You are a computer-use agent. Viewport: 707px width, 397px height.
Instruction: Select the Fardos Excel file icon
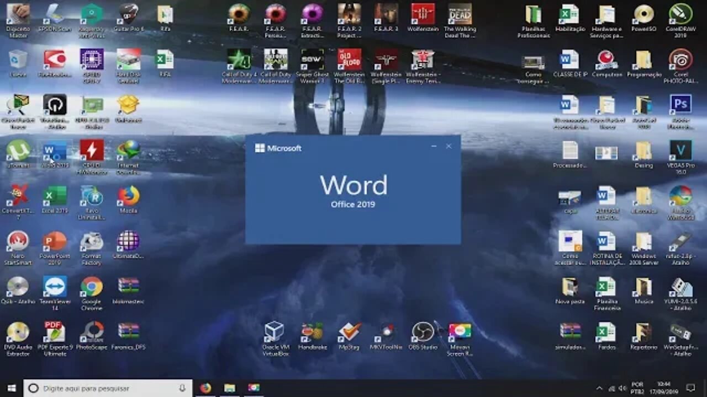point(606,336)
